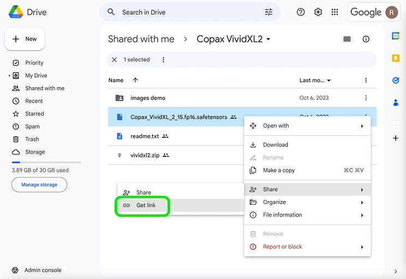Select Make a copy menu entry
The width and height of the screenshot is (406, 279).
pyautogui.click(x=278, y=171)
